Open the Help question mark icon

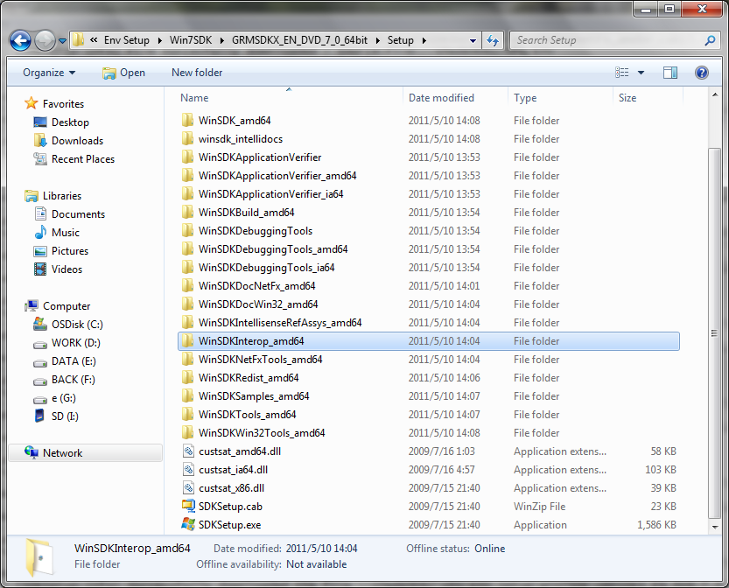701,73
